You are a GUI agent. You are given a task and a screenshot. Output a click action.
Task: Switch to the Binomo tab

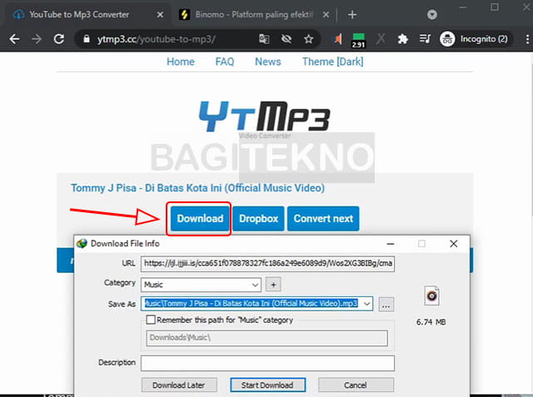point(253,15)
